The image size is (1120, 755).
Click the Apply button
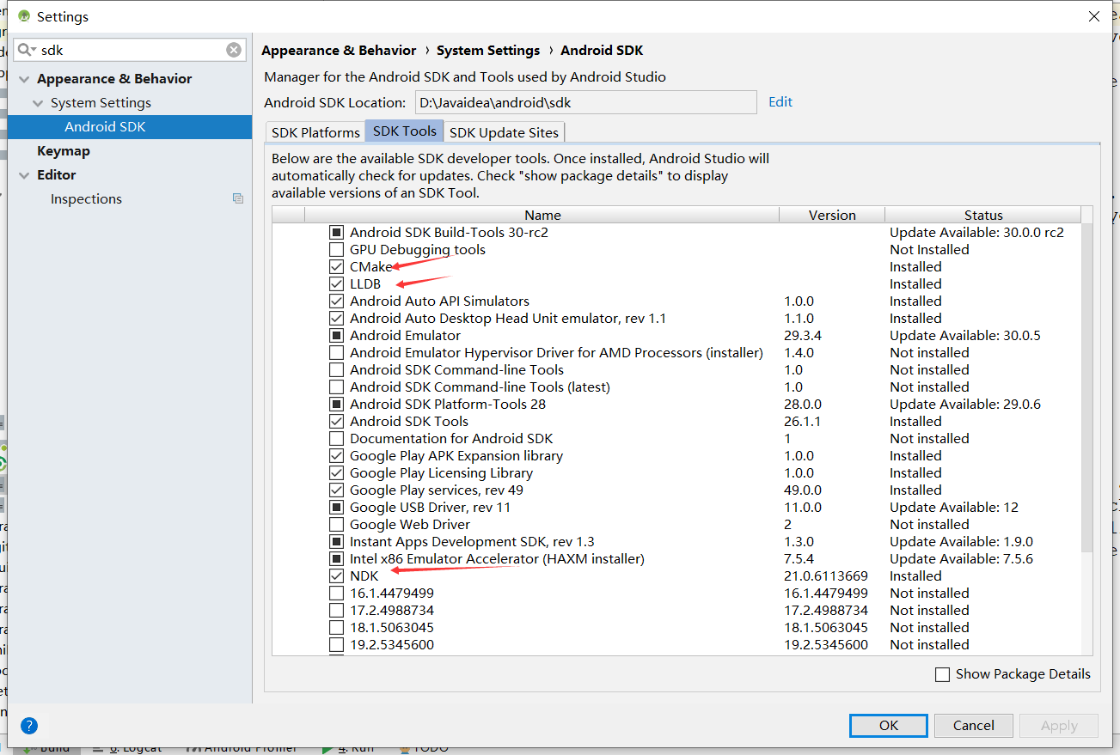click(1059, 726)
